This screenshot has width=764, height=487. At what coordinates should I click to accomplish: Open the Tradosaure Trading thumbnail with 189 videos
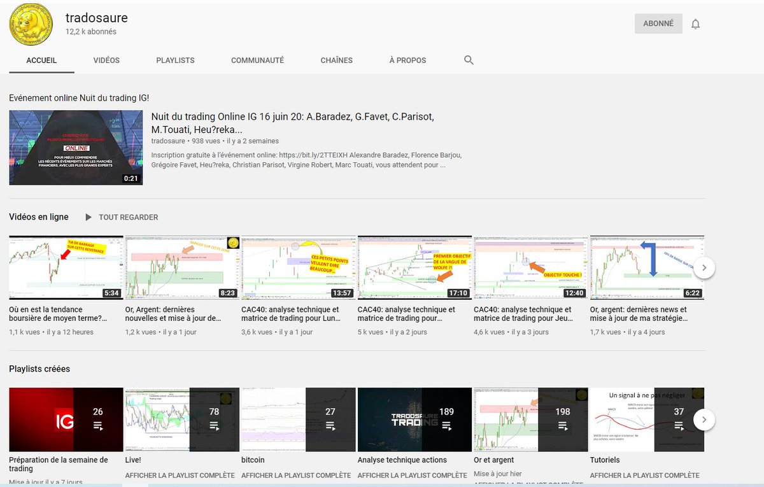point(414,420)
